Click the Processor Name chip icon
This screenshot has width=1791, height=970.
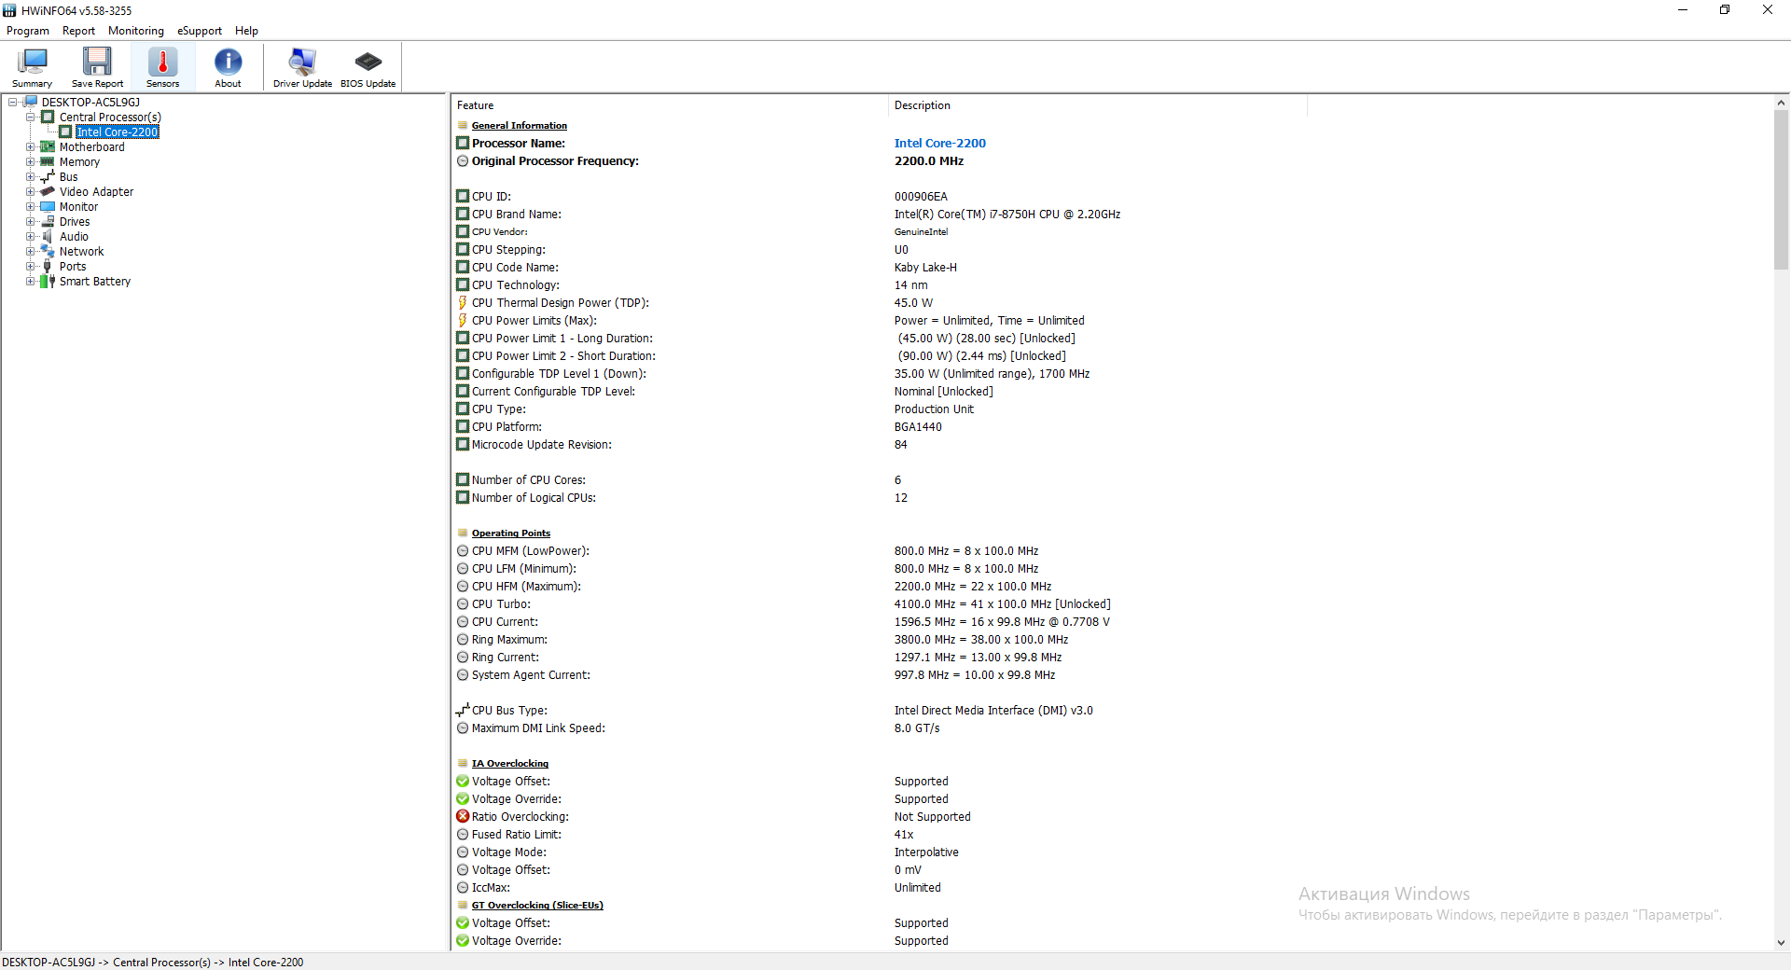[463, 144]
